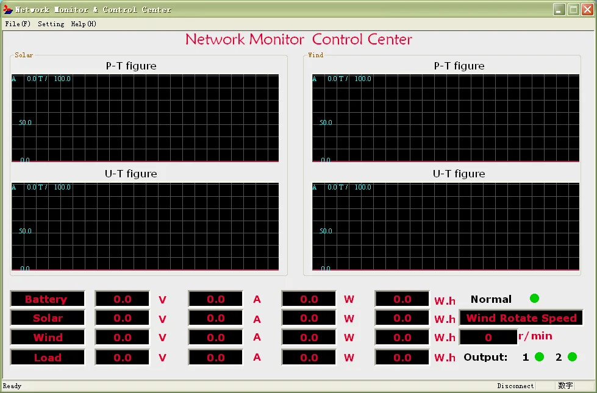Click the Battery label button
Screen dimensions: 597x393
[46, 299]
